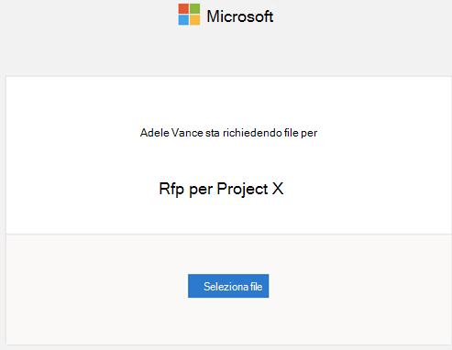Click the word per in the title
This screenshot has height=350, width=452.
point(201,190)
